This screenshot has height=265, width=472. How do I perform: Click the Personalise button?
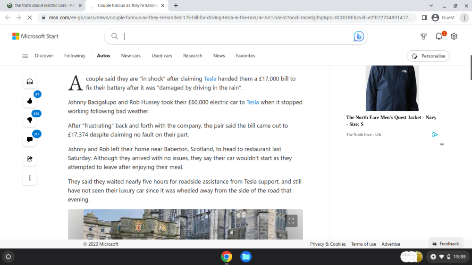pyautogui.click(x=428, y=56)
